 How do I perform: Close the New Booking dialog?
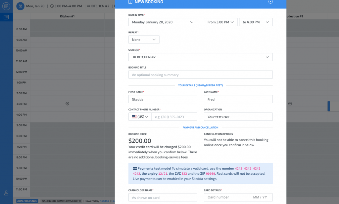tap(270, 2)
